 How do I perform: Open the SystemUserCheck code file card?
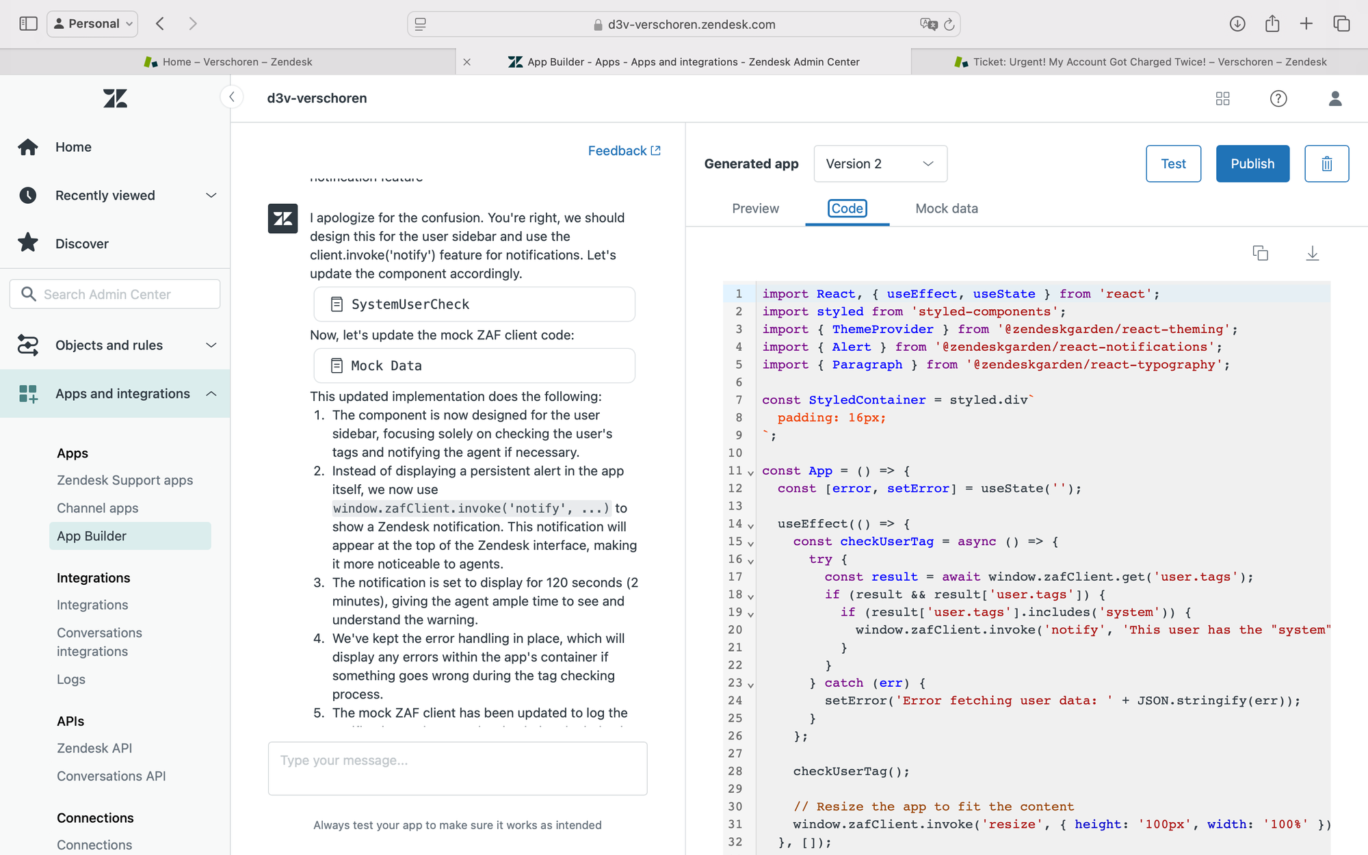474,304
